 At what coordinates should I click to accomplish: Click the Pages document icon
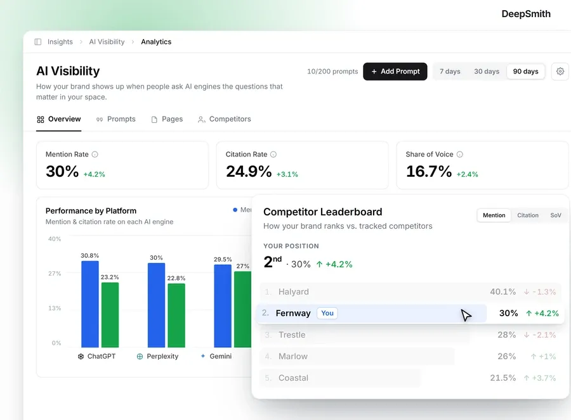pyautogui.click(x=154, y=119)
